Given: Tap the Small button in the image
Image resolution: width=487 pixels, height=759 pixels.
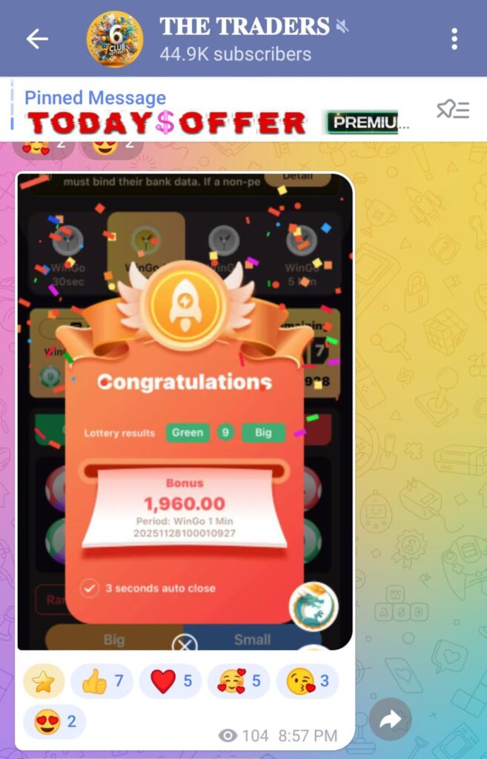Looking at the screenshot, I should coord(252,637).
